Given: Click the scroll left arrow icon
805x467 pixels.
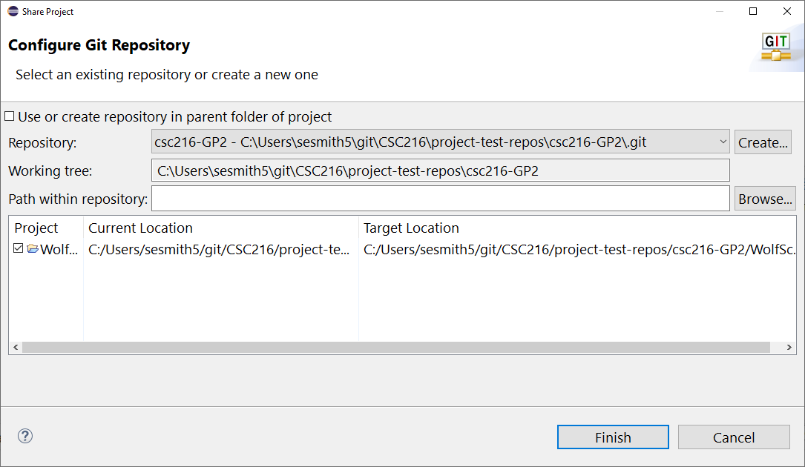Looking at the screenshot, I should pos(16,348).
